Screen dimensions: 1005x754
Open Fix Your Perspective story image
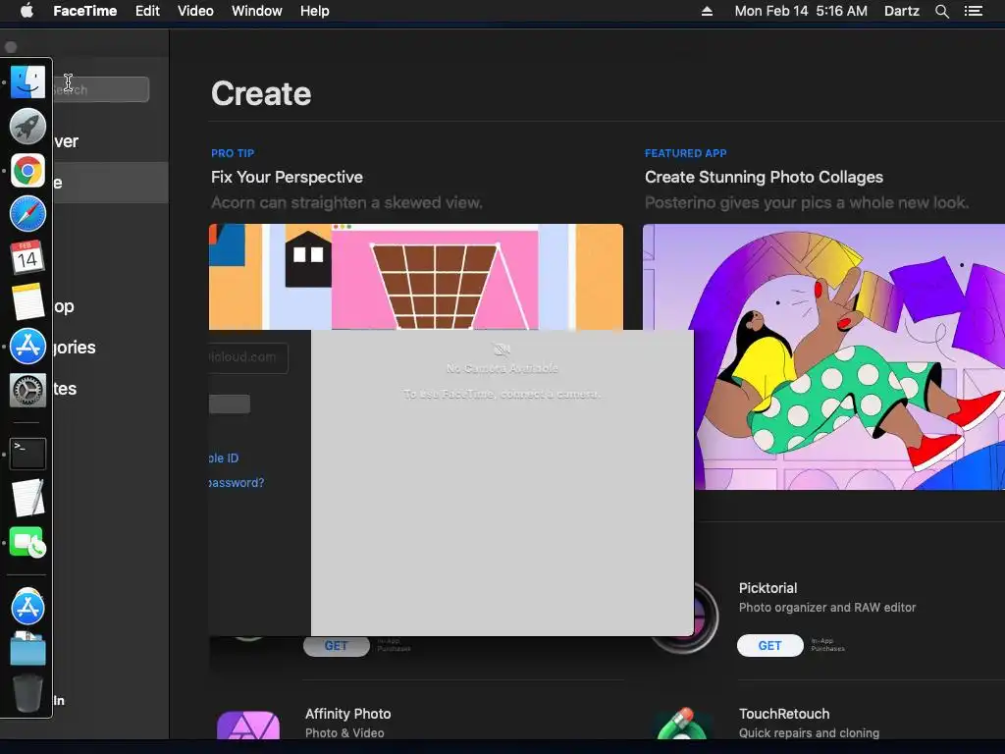click(416, 277)
